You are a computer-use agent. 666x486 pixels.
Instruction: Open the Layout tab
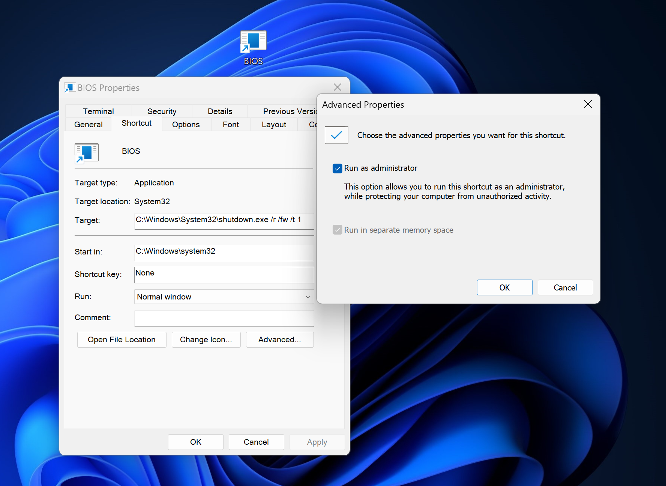point(274,125)
